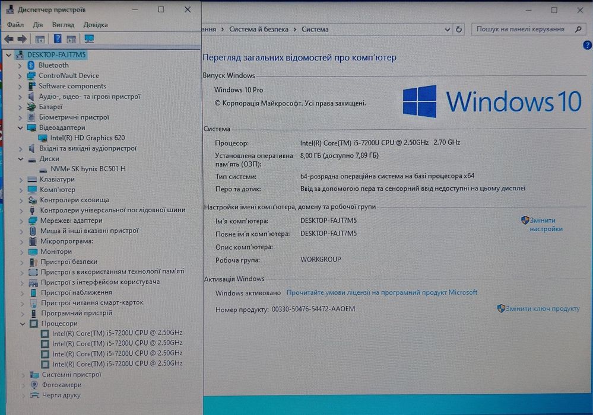The height and width of the screenshot is (415, 593).
Task: Click the Intel(R) HD Graphics 620 adapter icon
Action: click(x=43, y=138)
